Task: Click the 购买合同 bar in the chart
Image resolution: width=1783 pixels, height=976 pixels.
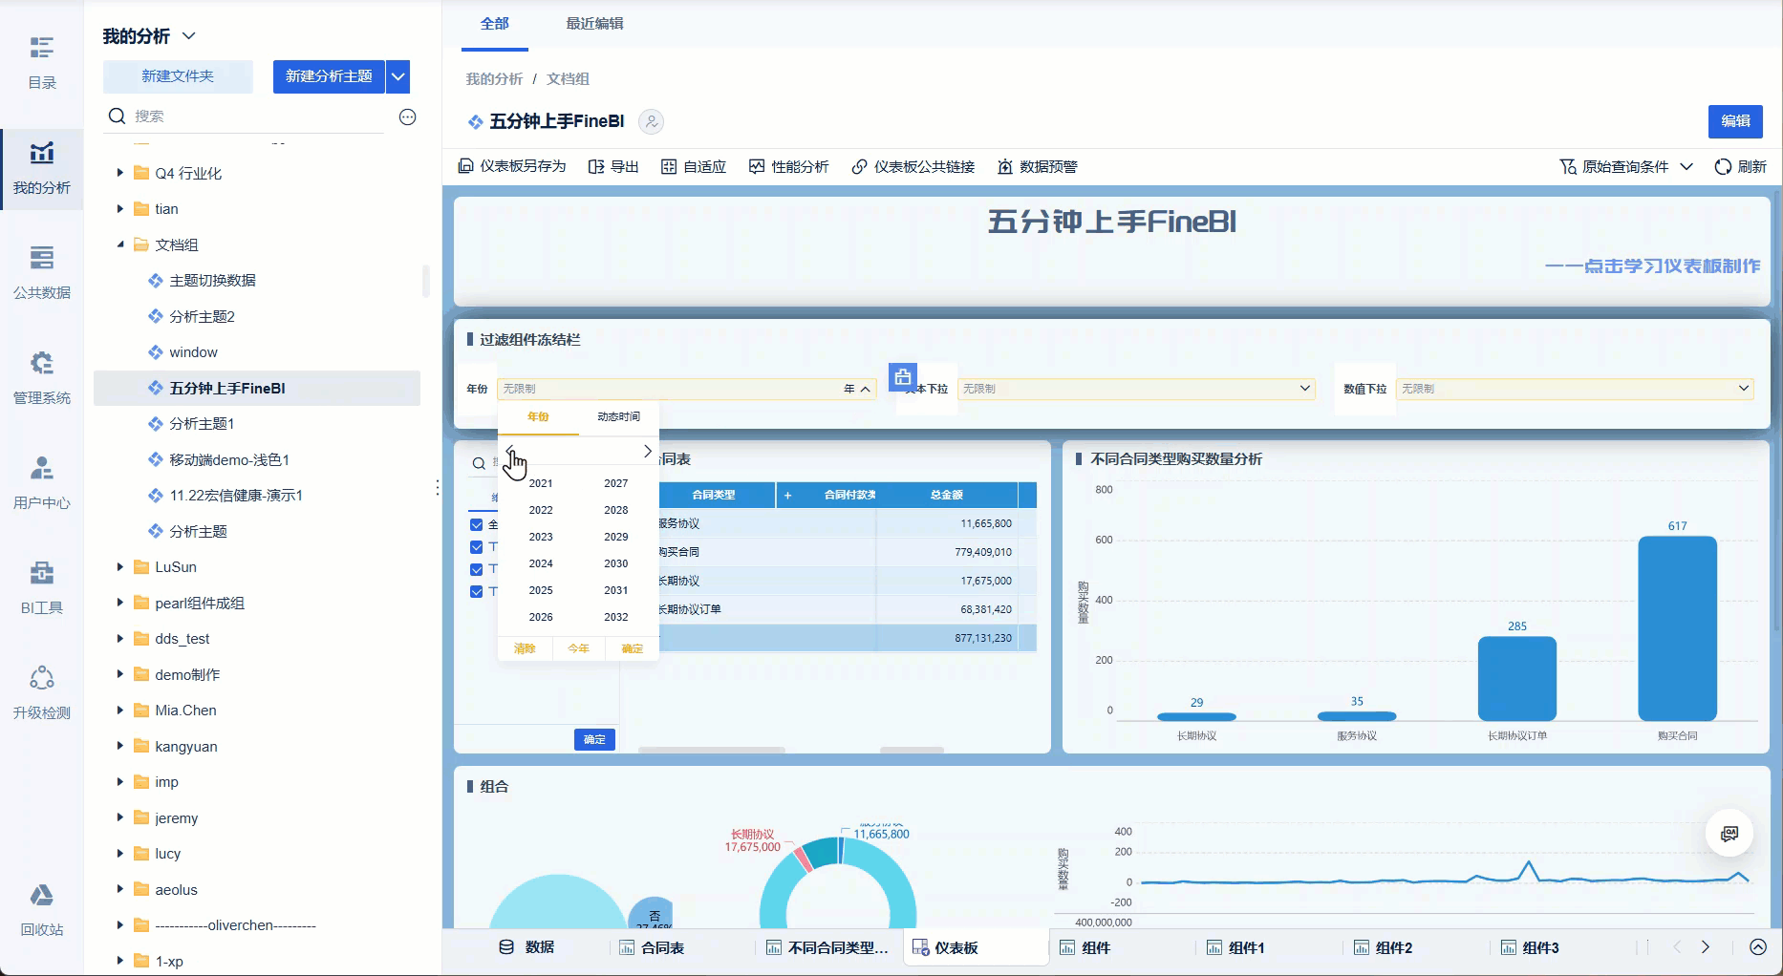Action: [x=1677, y=628]
